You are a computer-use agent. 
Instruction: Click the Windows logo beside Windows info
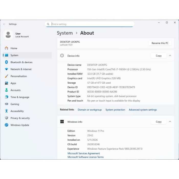62,122
